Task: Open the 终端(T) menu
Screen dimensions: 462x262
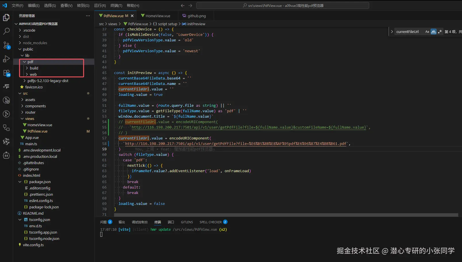Action: click(116, 5)
